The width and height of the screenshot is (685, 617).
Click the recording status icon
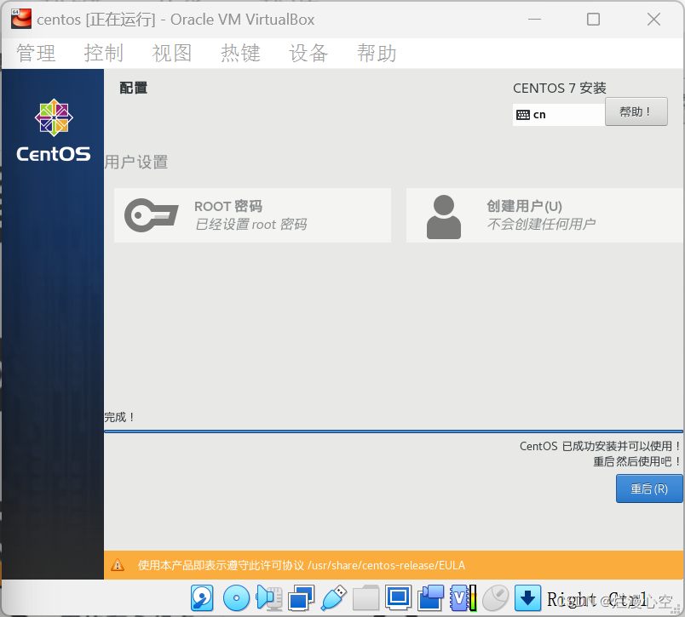click(x=431, y=597)
